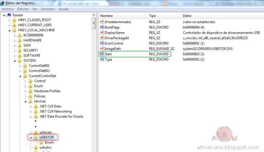The height and width of the screenshot is (152, 264).
Task: Click the ErrorControl DWORD value icon
Action: [x=102, y=43]
